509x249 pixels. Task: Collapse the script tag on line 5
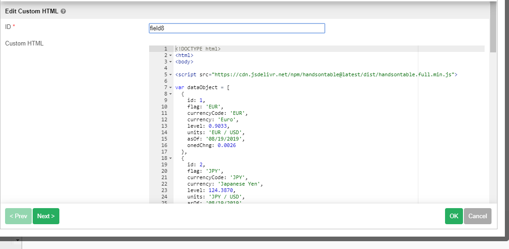(x=170, y=74)
